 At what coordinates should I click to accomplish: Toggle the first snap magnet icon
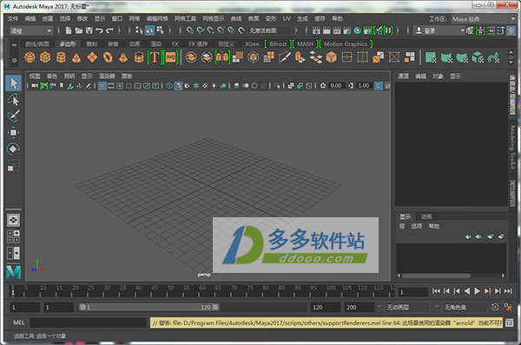189,30
